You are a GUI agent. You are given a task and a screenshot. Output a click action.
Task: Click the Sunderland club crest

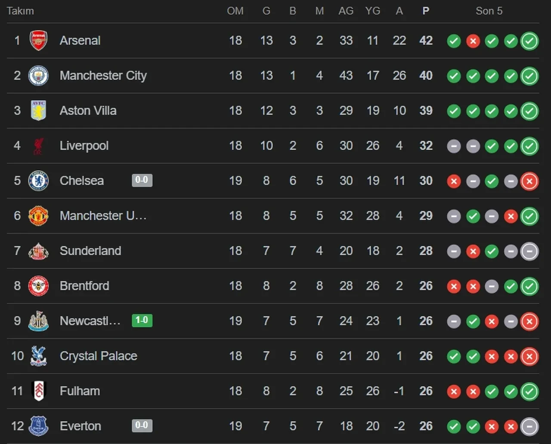38,251
